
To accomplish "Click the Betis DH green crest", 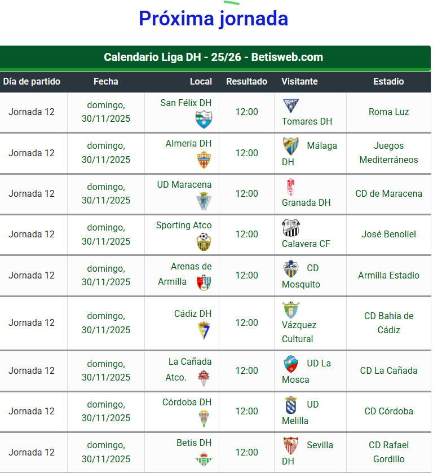I will 204,459.
